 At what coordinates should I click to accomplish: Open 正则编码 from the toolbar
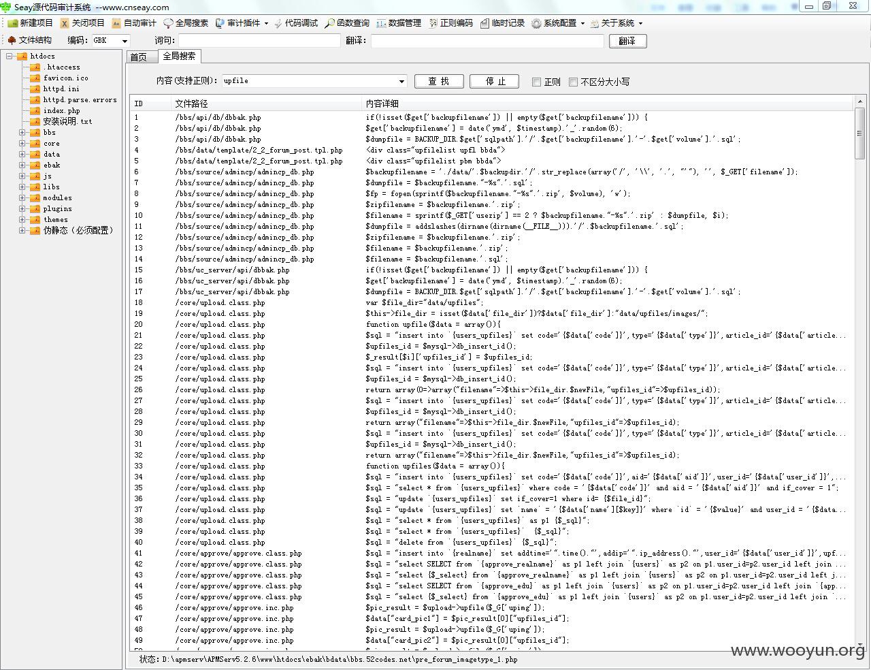tap(450, 23)
